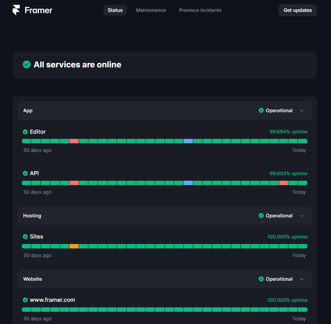Click the Editor component name
Viewport: 331px width, 324px height.
click(38, 132)
